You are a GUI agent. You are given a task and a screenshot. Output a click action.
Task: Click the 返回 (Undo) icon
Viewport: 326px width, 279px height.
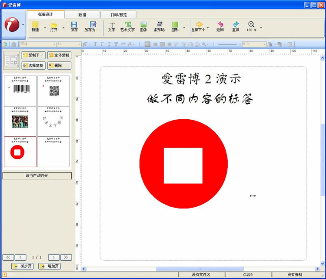pyautogui.click(x=220, y=27)
